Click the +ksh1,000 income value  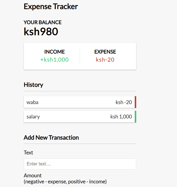pyautogui.click(x=54, y=59)
